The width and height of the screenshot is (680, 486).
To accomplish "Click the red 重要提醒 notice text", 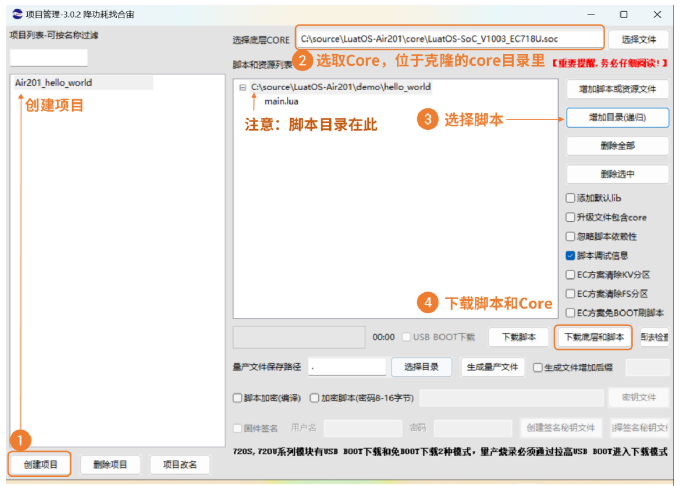I will pyautogui.click(x=609, y=63).
